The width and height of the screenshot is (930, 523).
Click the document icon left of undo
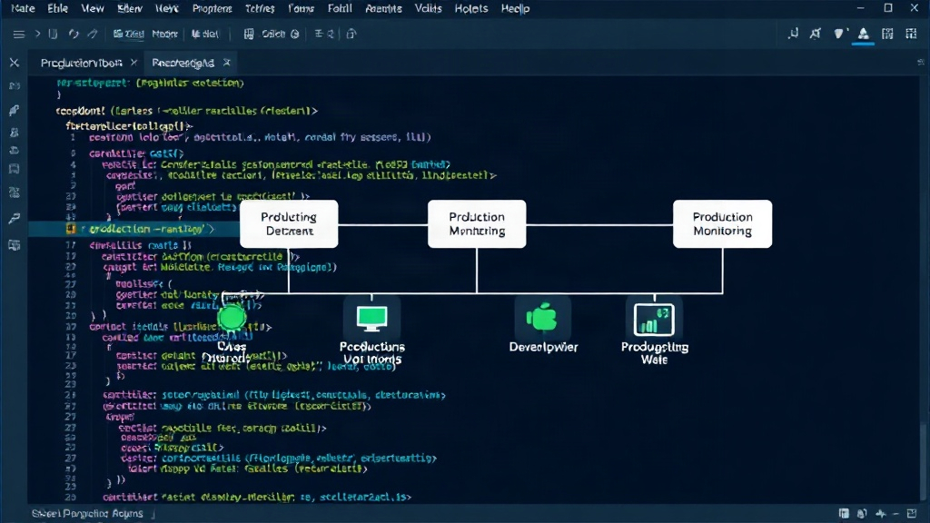tap(53, 34)
